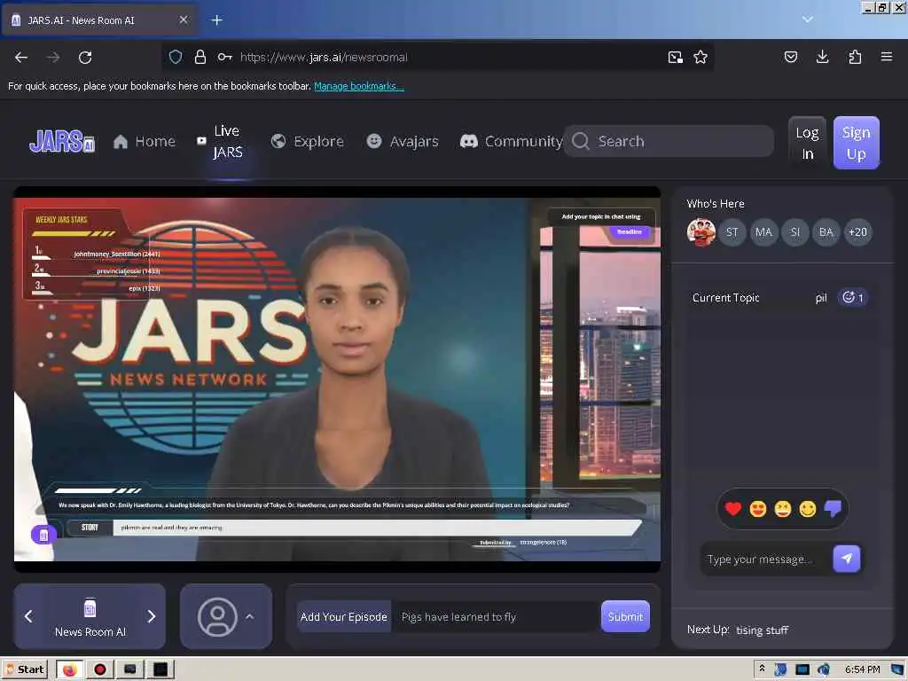Open the Live JARS nav item
Viewport: 908px width, 681px height.
[x=221, y=141]
